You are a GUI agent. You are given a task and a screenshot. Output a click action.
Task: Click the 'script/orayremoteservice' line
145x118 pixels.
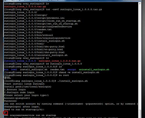tap(38, 26)
